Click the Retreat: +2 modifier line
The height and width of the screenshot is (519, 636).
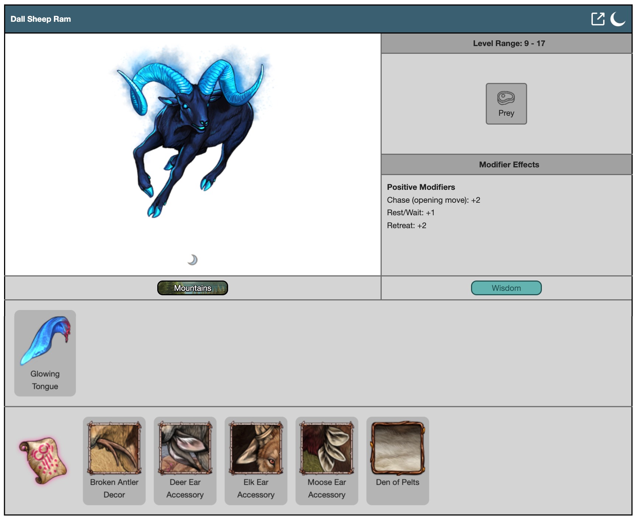coord(406,226)
